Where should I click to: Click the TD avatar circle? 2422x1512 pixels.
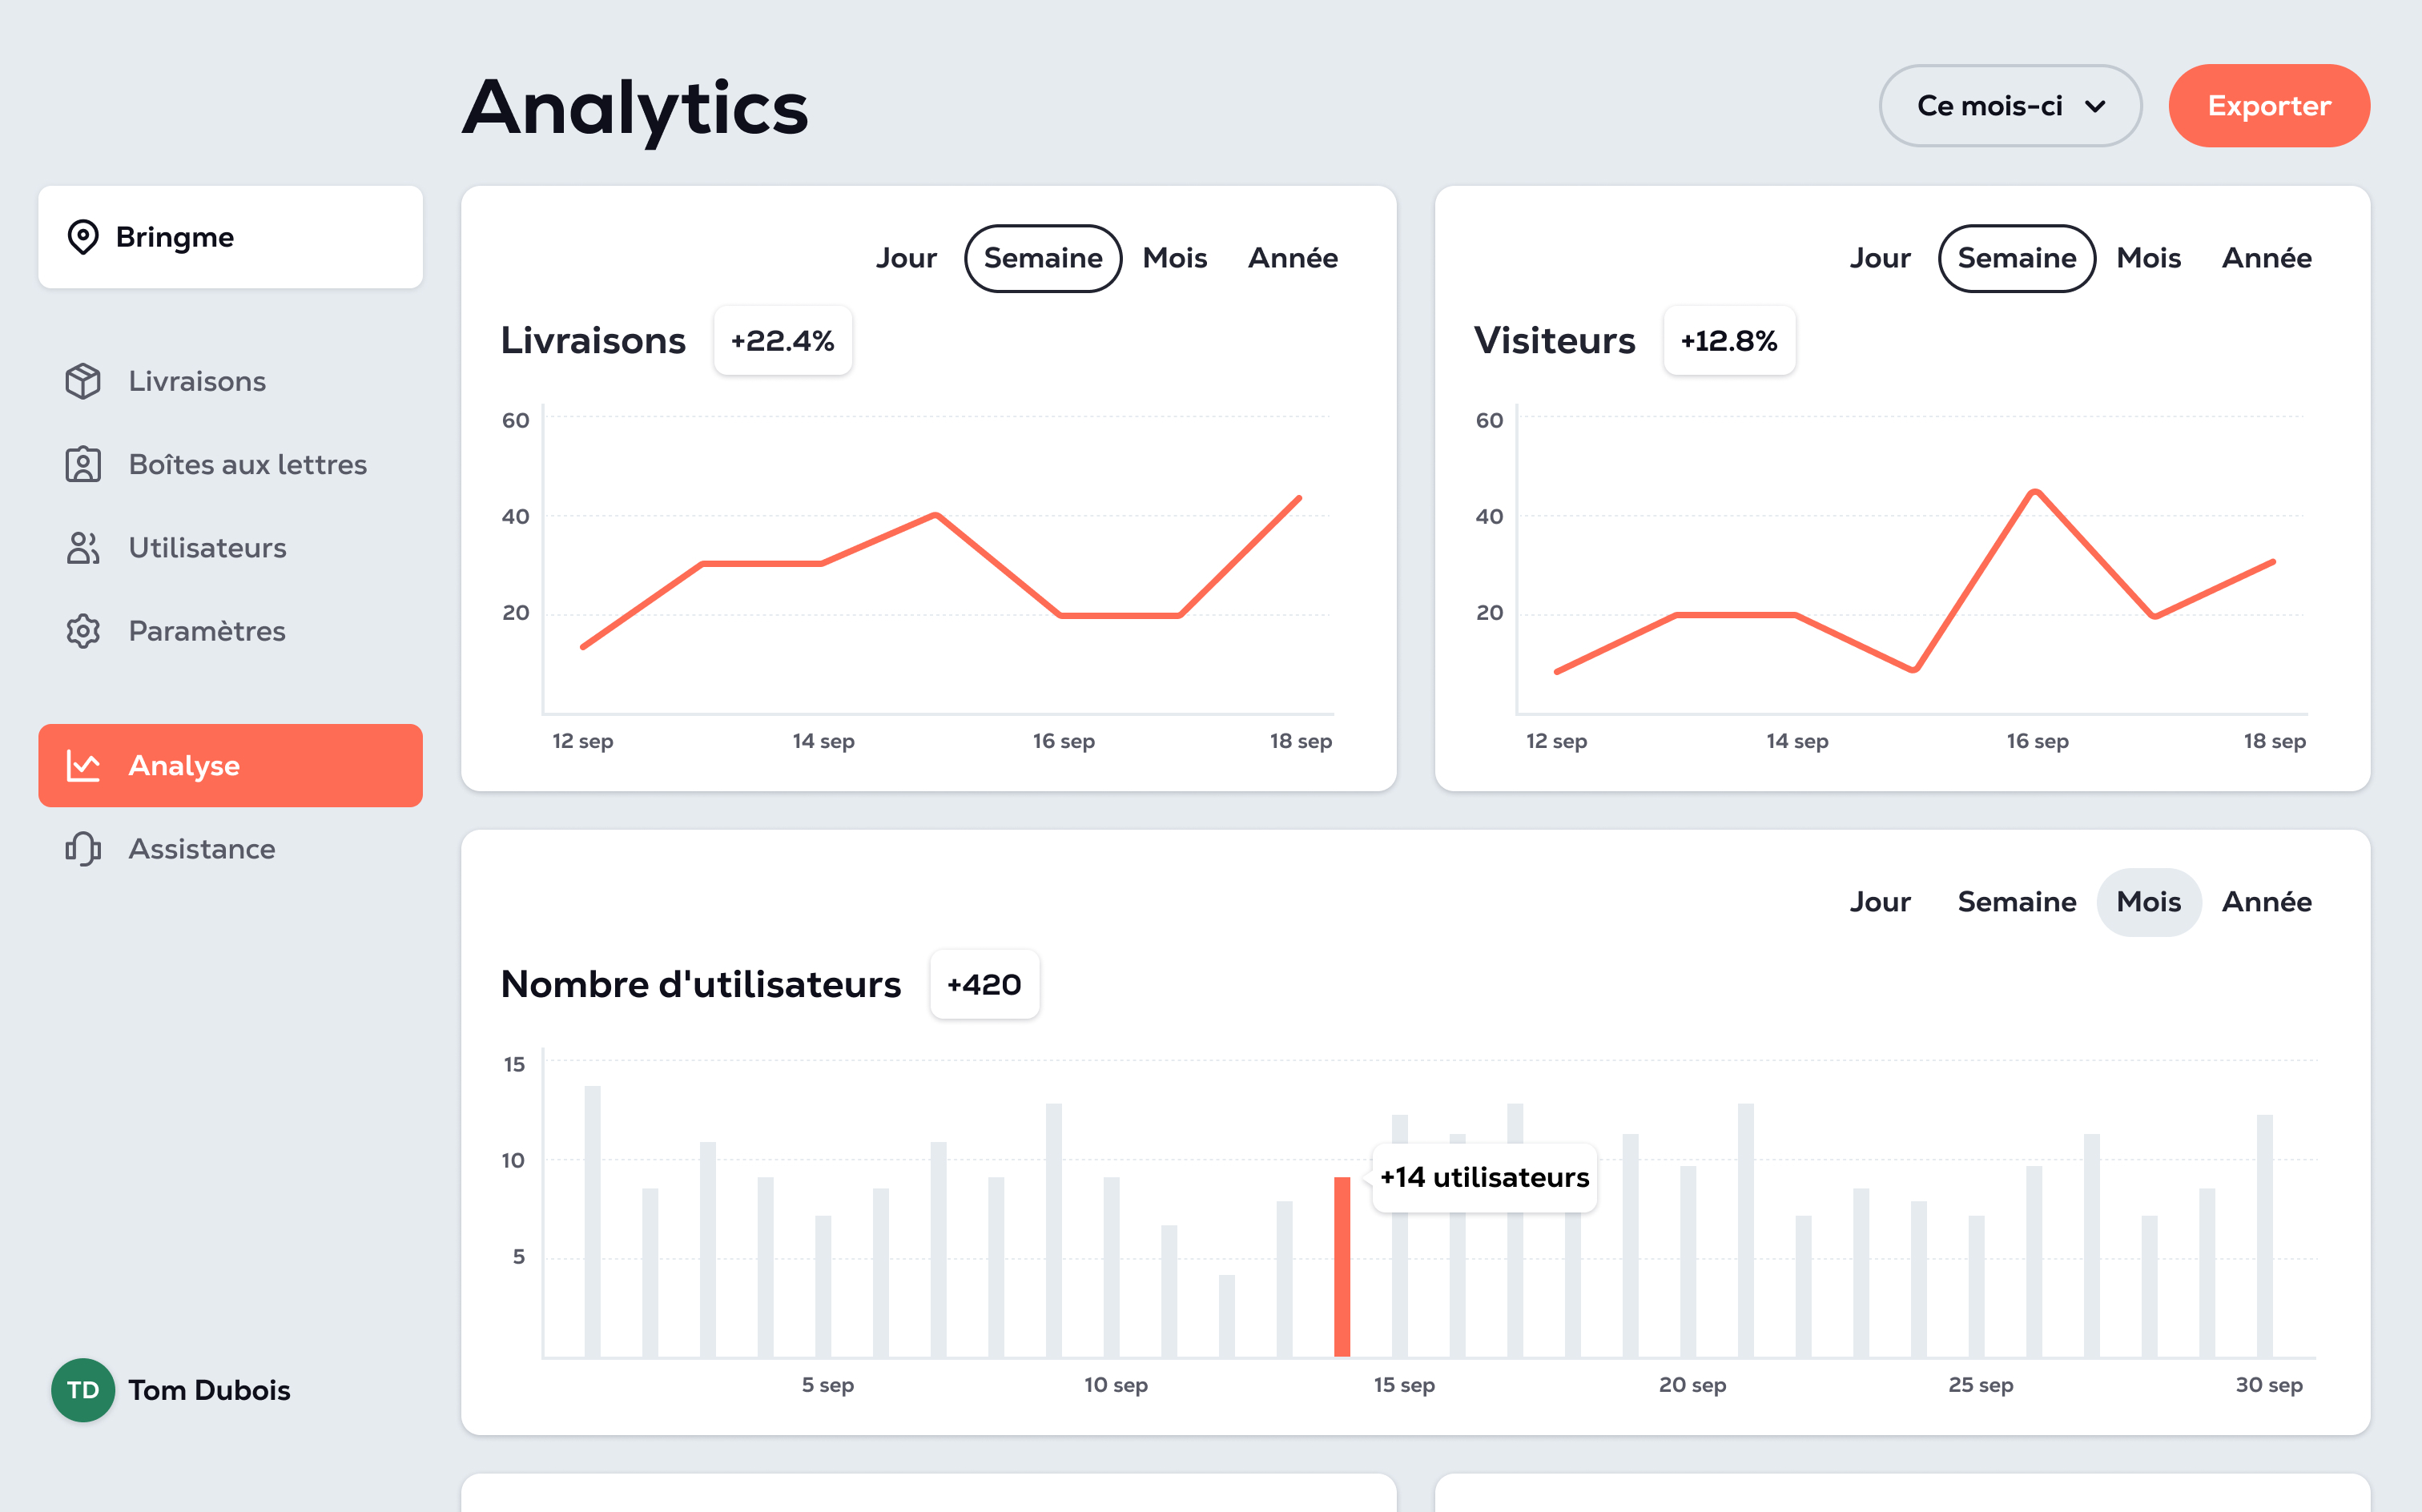pyautogui.click(x=83, y=1390)
